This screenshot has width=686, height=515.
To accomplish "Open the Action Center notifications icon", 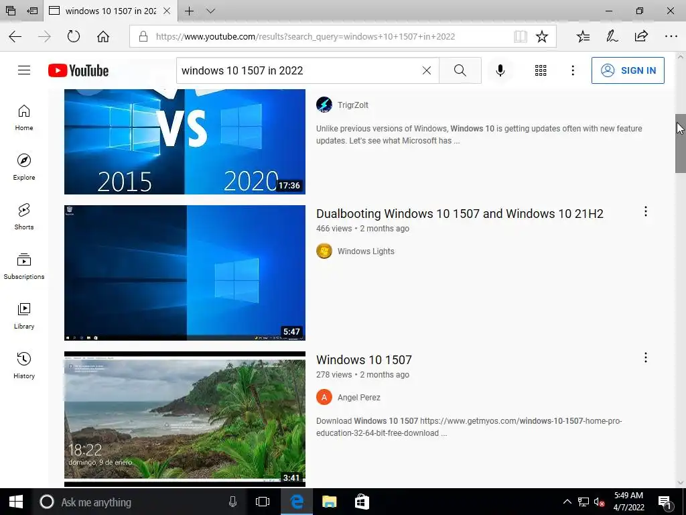I will 665,502.
